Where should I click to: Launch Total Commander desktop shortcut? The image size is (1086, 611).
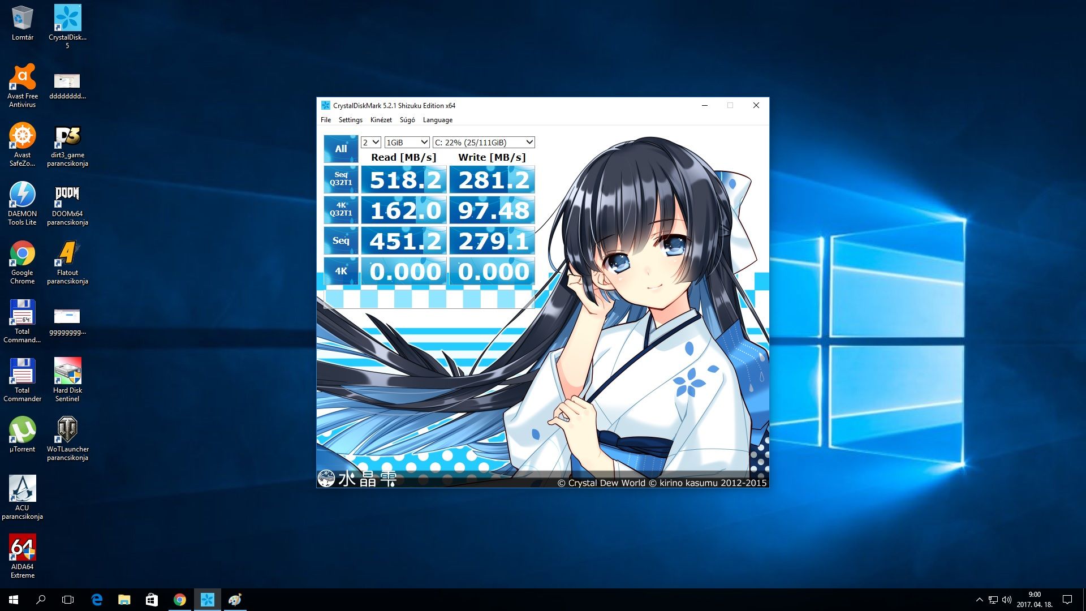(x=23, y=380)
